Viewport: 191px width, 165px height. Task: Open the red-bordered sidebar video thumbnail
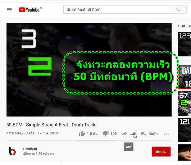click(184, 77)
